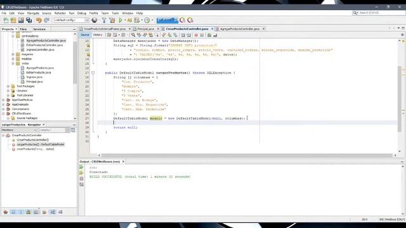The height and width of the screenshot is (228, 406).
Task: Click the New File toolbar icon
Action: (x=6, y=20)
